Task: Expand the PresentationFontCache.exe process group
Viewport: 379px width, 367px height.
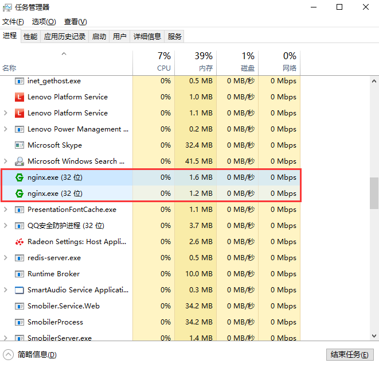Action: point(6,210)
